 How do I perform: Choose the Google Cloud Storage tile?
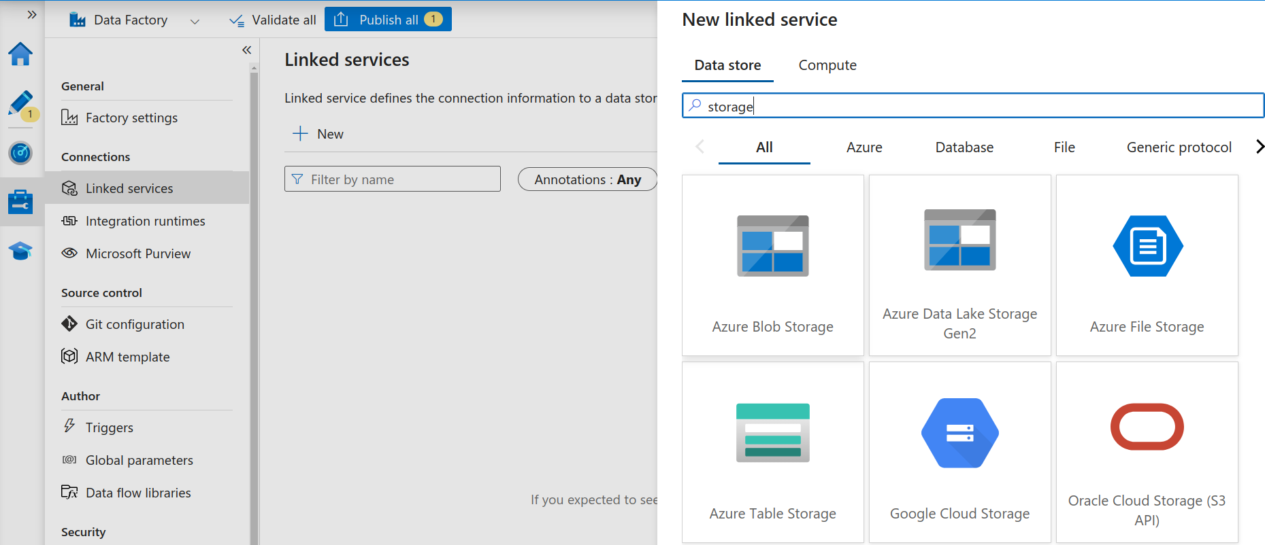(960, 452)
